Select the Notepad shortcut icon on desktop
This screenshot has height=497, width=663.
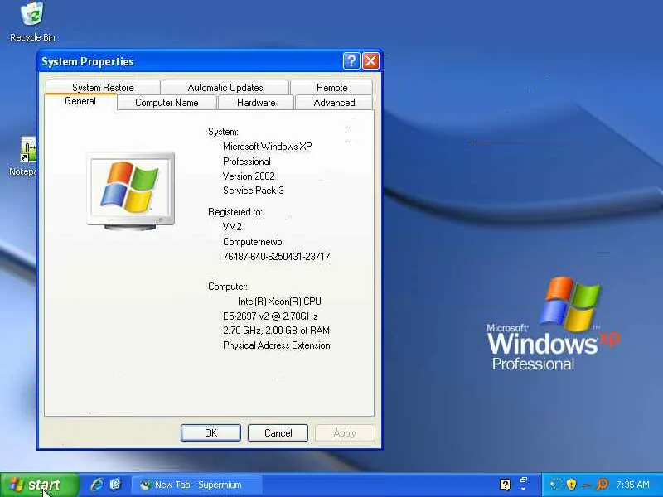pos(29,149)
